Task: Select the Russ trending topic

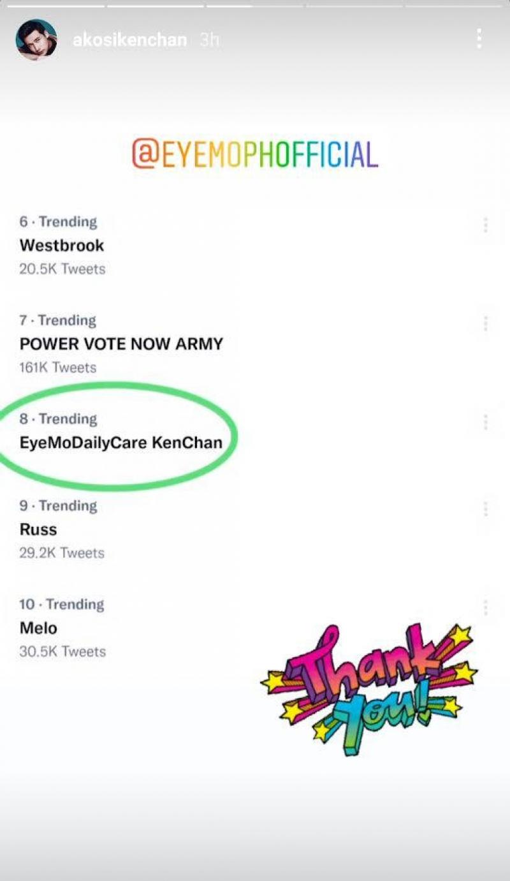Action: 38,529
